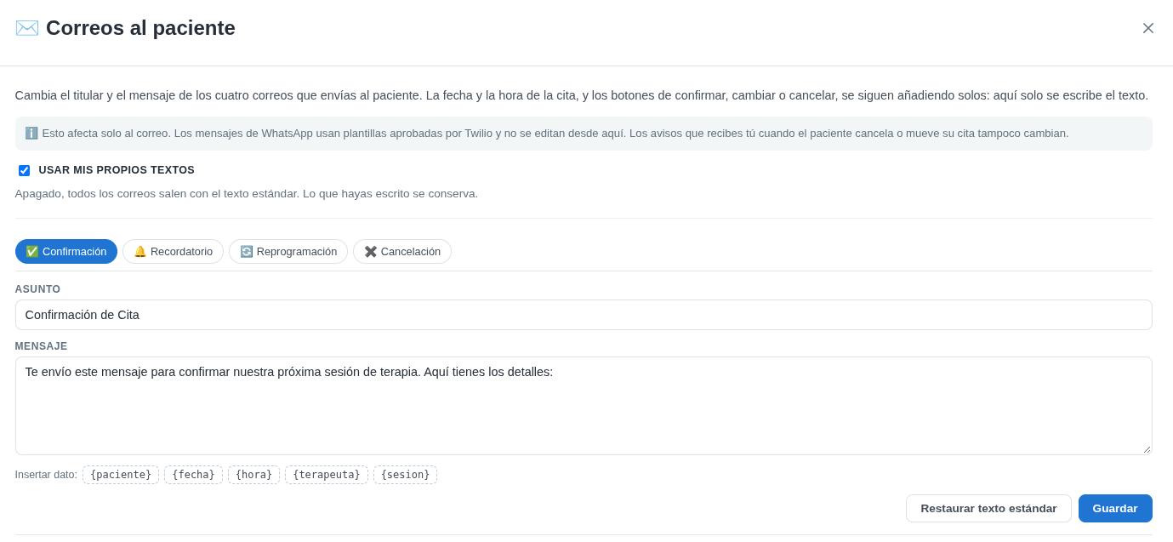Switch to the Cancelación tab

click(402, 251)
